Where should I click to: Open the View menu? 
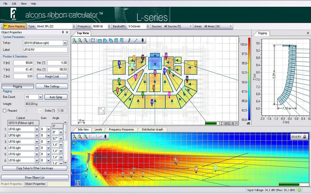point(24,4)
